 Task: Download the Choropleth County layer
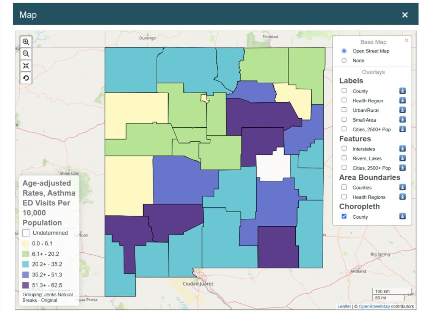[402, 216]
